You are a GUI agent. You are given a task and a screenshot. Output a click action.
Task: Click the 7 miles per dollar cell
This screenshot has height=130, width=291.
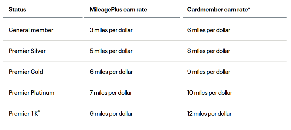111,93
